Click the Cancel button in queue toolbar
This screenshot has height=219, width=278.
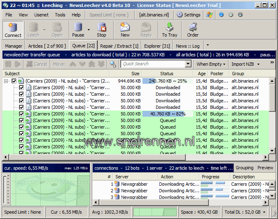coord(37,64)
